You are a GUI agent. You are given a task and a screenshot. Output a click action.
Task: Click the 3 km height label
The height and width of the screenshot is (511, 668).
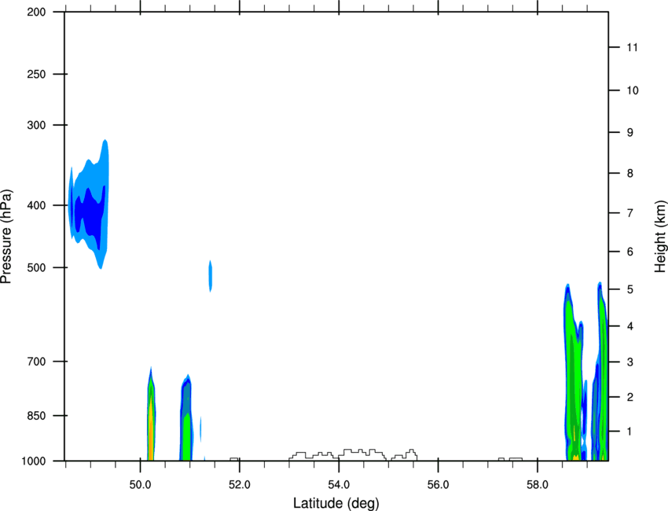[x=629, y=362]
